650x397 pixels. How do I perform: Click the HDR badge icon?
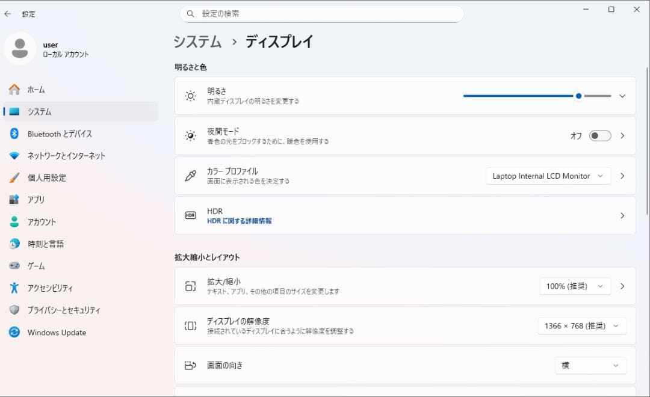pos(191,215)
